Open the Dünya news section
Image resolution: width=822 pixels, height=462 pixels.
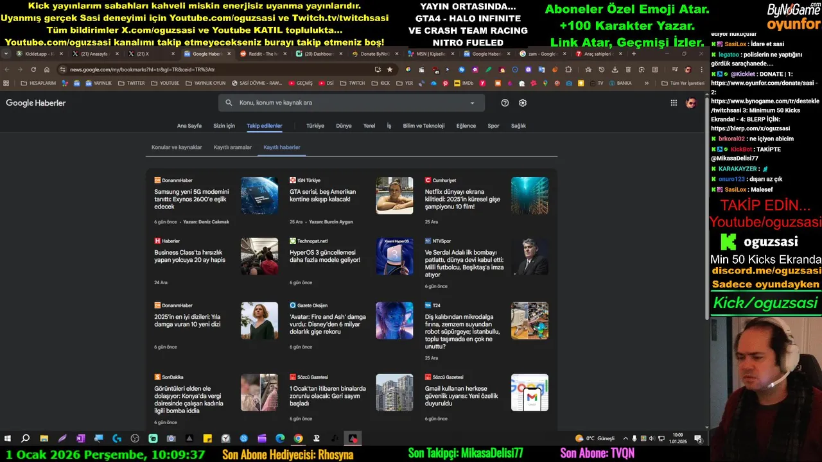(344, 126)
